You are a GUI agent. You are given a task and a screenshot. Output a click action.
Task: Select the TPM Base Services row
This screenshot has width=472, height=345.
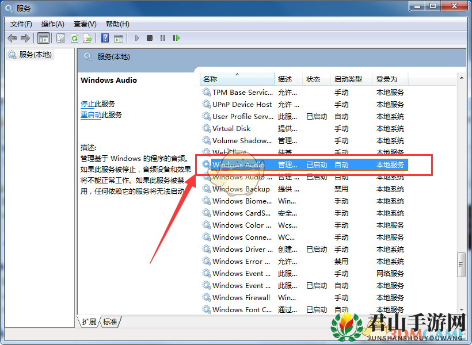point(304,93)
